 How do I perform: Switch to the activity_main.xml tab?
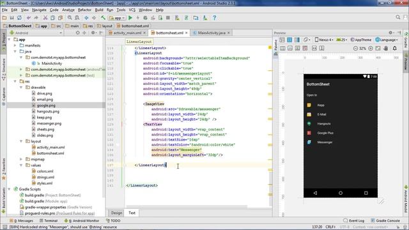(x=127, y=33)
